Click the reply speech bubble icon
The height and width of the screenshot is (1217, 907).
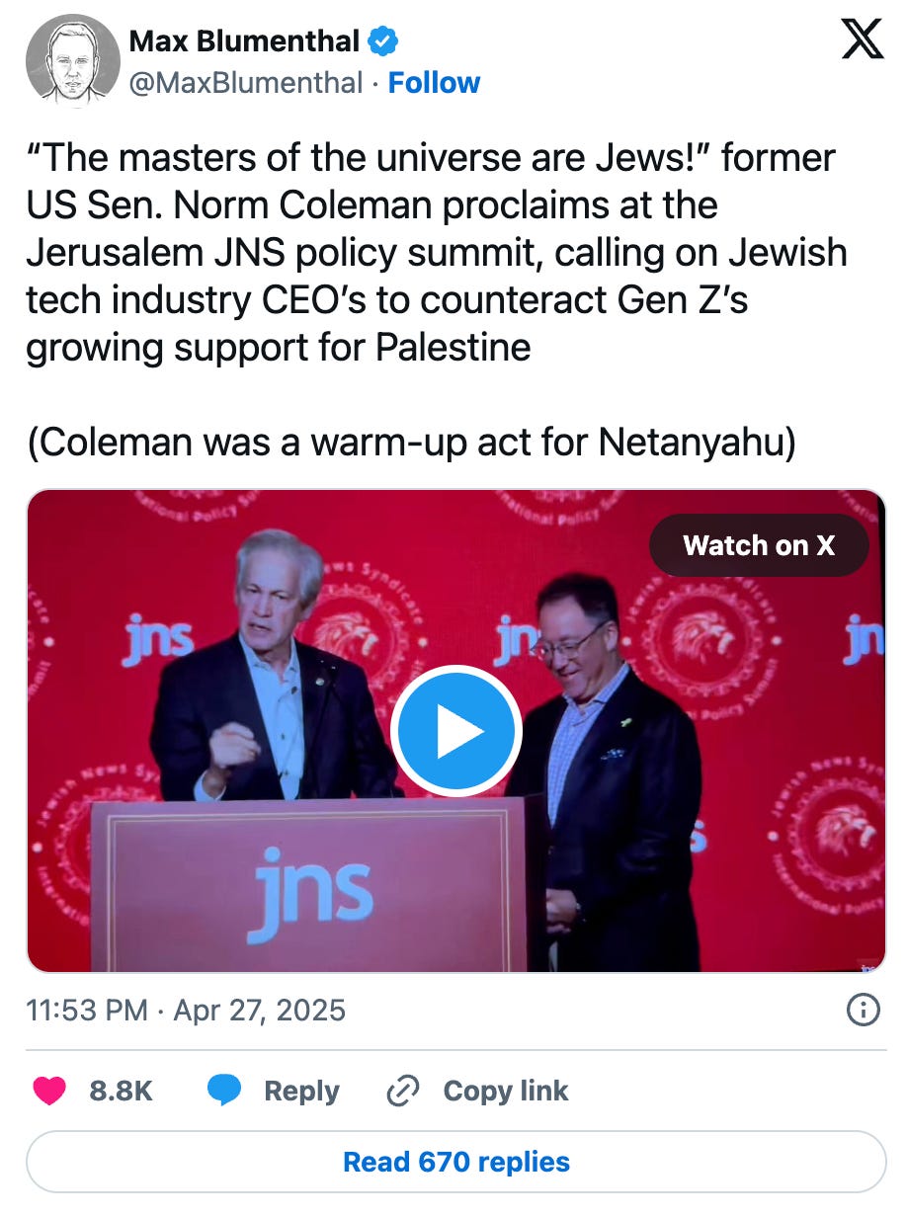(x=223, y=1091)
